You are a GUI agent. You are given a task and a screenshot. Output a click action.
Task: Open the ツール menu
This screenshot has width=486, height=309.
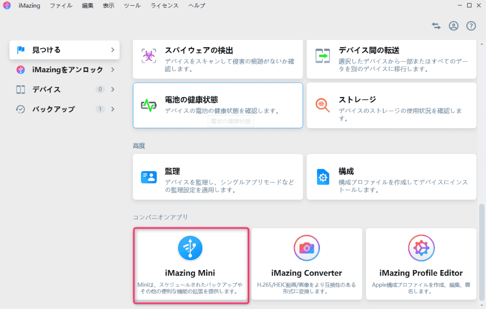pyautogui.click(x=132, y=6)
